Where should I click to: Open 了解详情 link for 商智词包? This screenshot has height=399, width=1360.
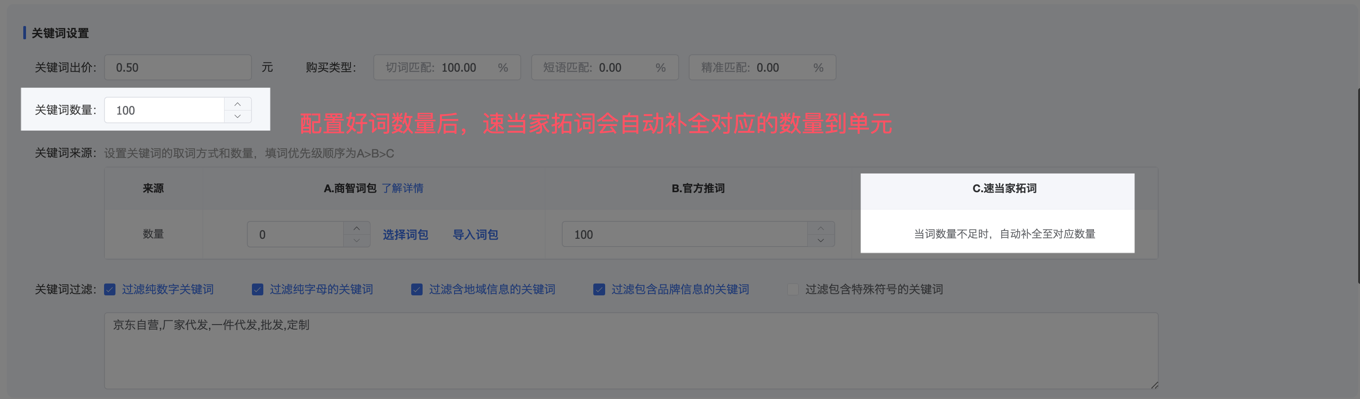tap(403, 189)
